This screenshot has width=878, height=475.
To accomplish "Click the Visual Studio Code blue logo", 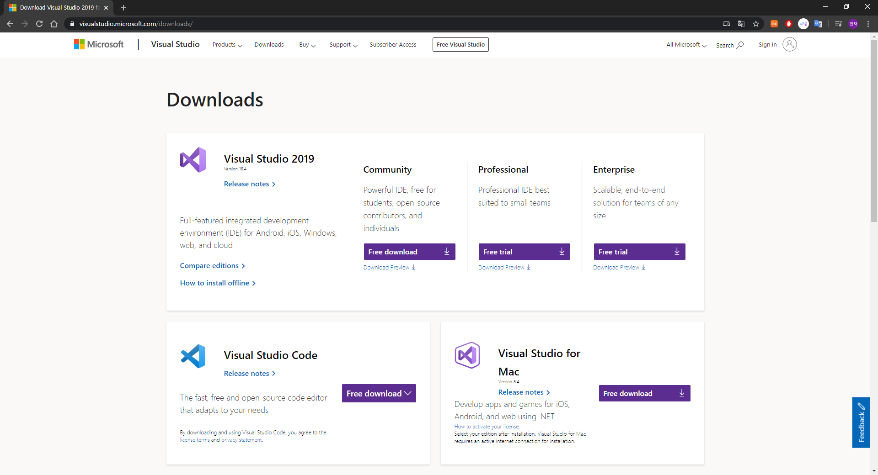I will (193, 356).
